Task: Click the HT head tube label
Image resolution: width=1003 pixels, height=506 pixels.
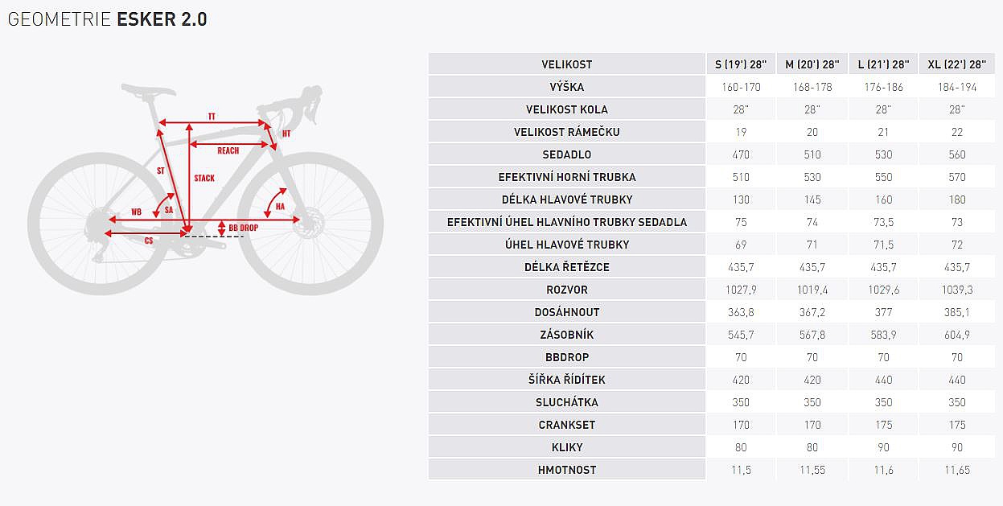Action: 286,134
